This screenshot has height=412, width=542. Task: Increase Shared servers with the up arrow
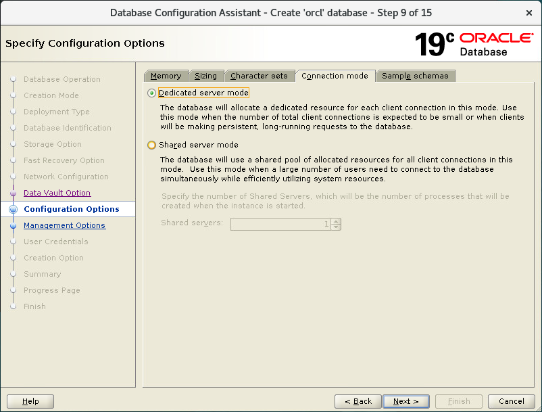[336, 221]
